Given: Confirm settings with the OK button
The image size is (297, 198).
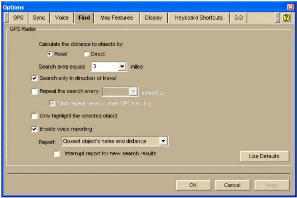Looking at the screenshot, I should click(x=193, y=185).
